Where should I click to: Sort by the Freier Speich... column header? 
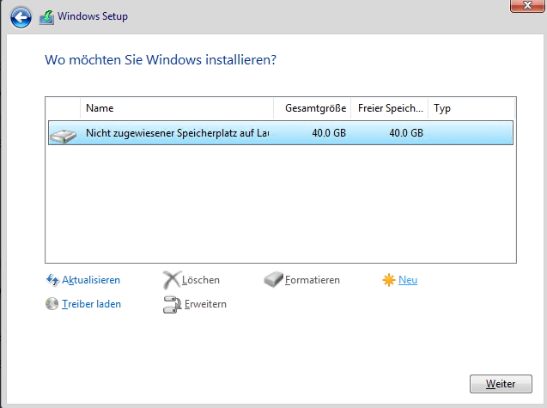coord(389,108)
